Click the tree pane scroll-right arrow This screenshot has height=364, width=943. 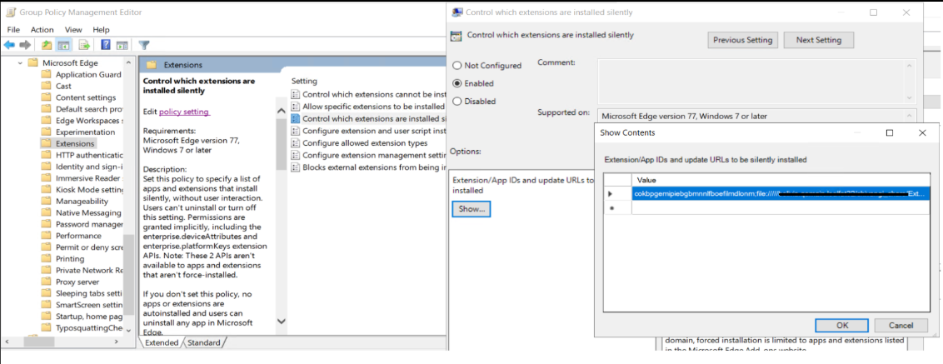click(116, 342)
